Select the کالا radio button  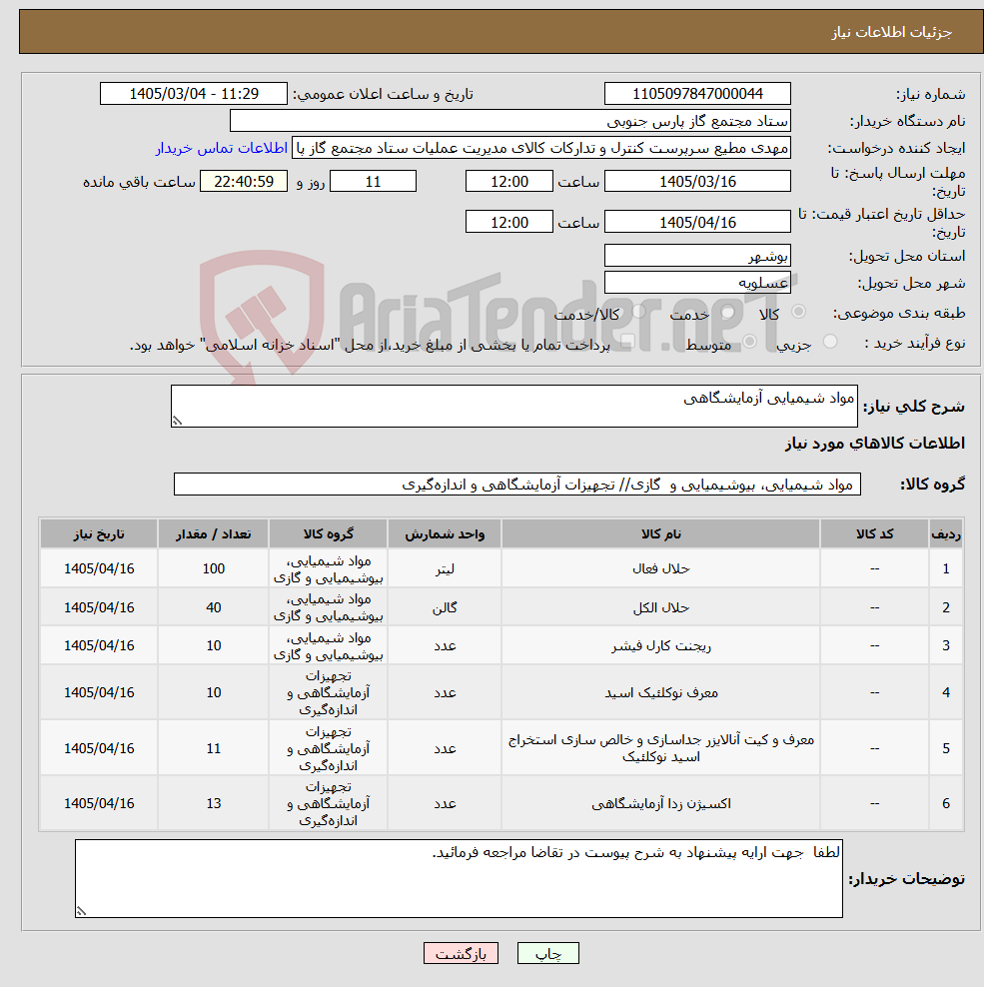tap(798, 312)
